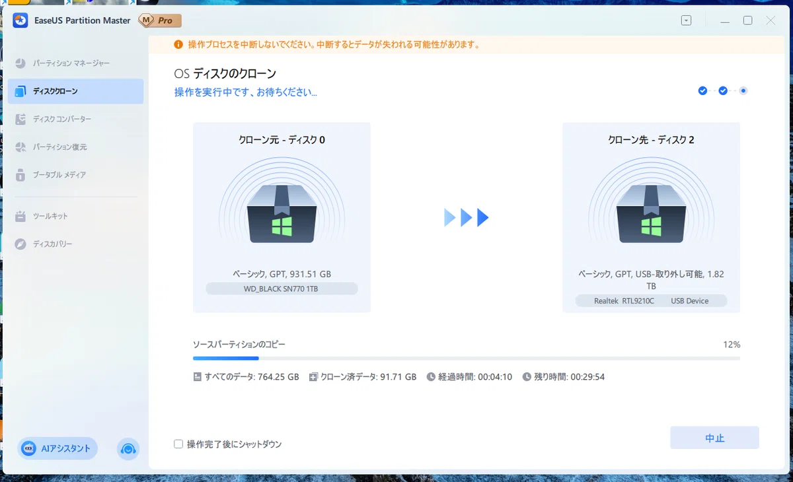Click the OS ディスクのクローン title

tap(225, 74)
